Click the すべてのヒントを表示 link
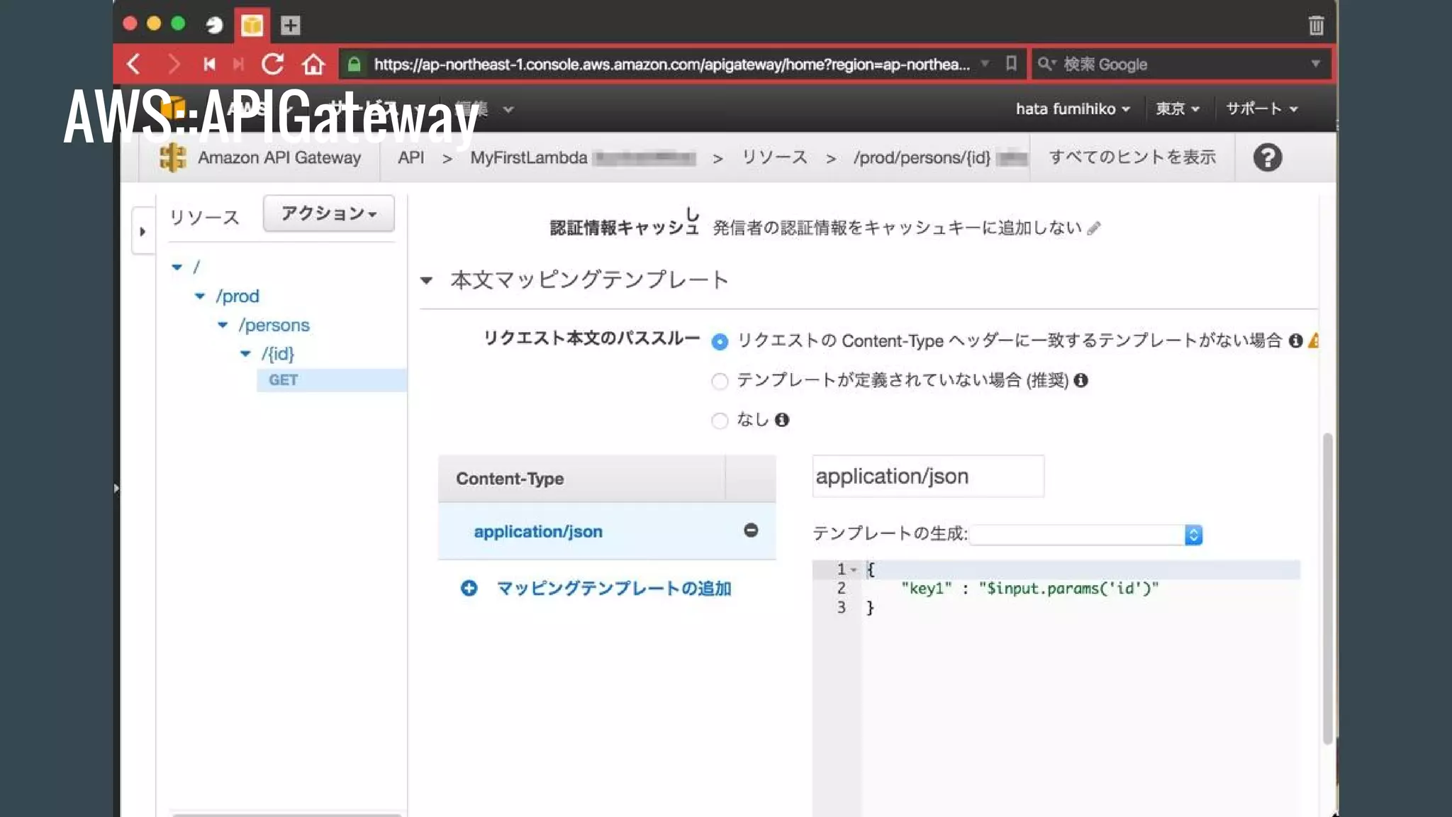This screenshot has height=817, width=1452. coord(1132,157)
